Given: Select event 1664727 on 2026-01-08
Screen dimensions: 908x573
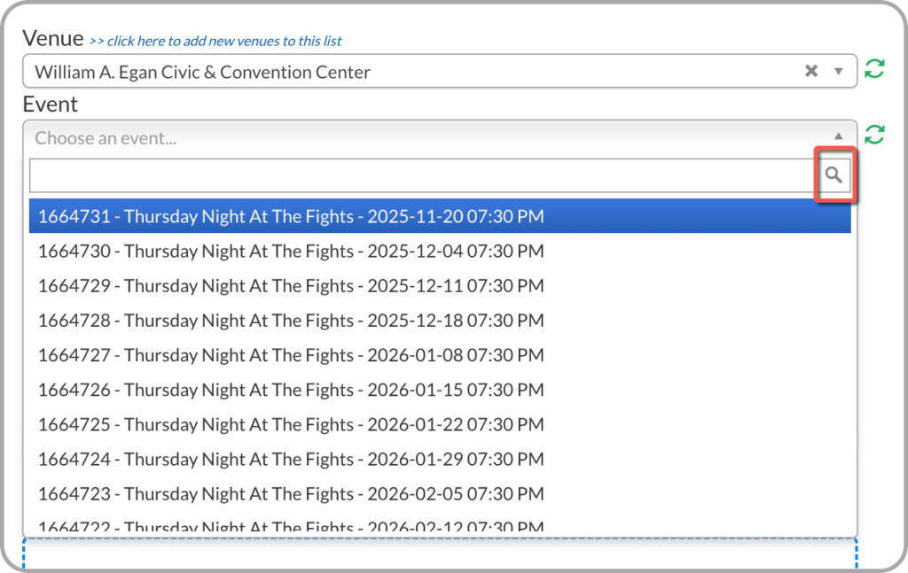Looking at the screenshot, I should coord(291,355).
